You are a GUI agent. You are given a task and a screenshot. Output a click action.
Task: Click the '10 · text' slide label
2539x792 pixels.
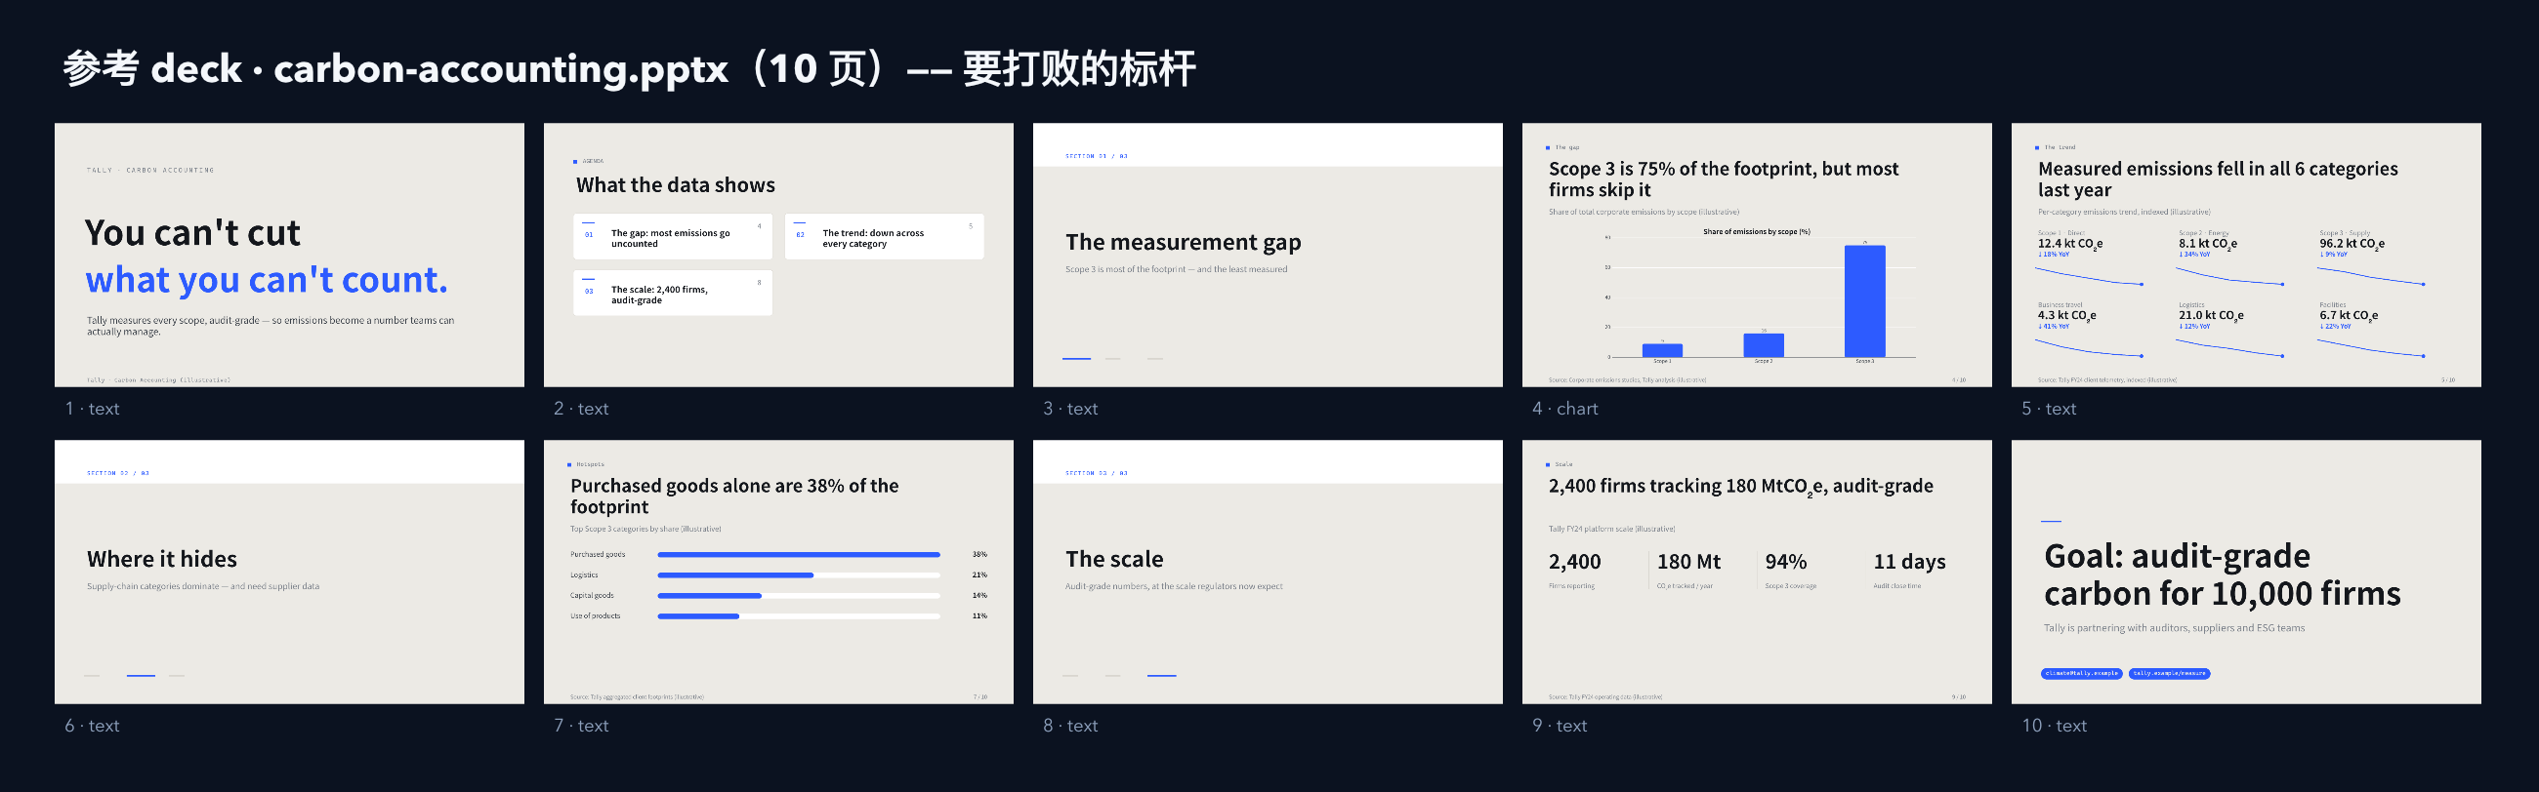click(2054, 725)
